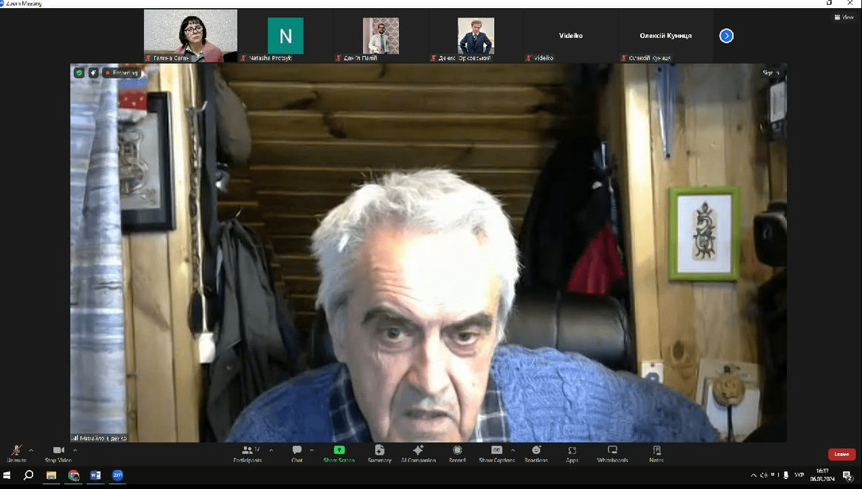Open the Reactions picker
The image size is (862, 489).
(536, 451)
